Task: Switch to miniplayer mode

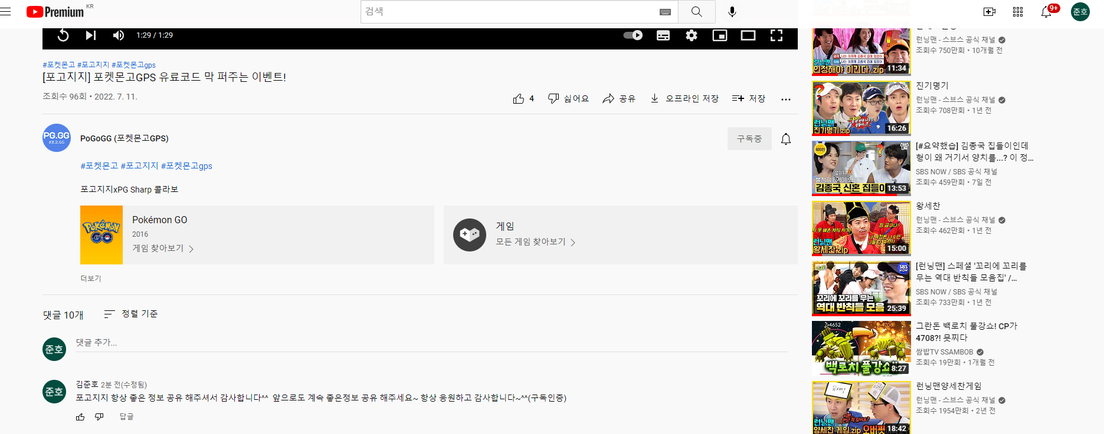Action: point(720,35)
